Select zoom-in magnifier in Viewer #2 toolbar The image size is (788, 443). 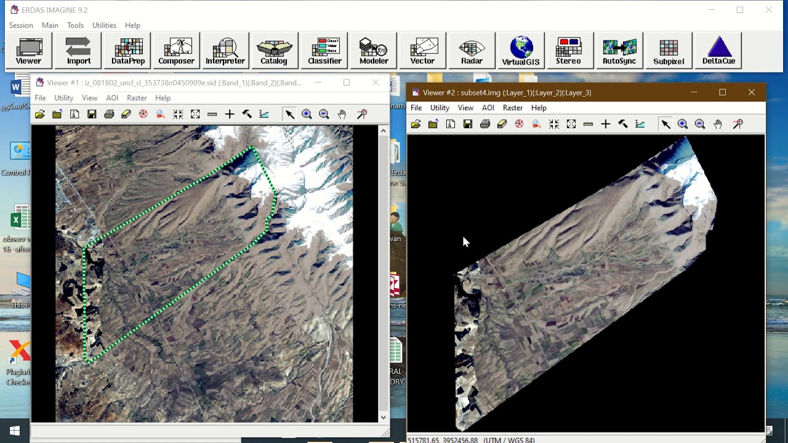point(683,124)
